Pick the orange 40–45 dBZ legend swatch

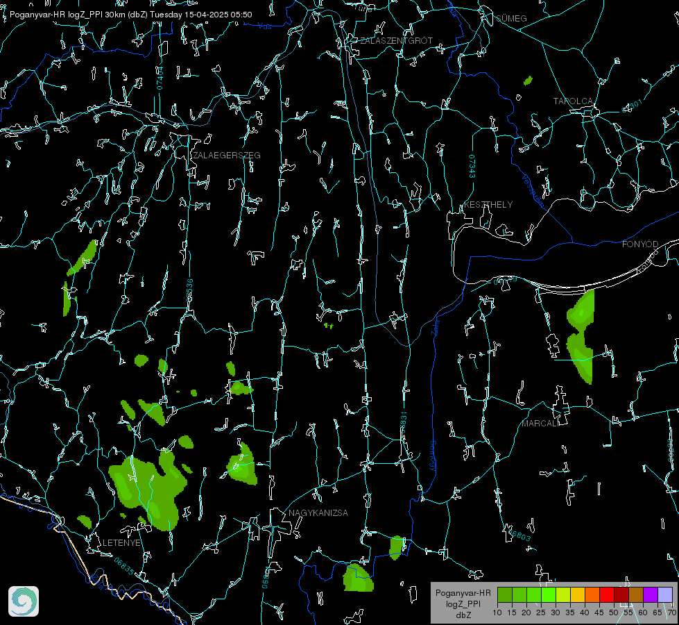[x=592, y=594]
